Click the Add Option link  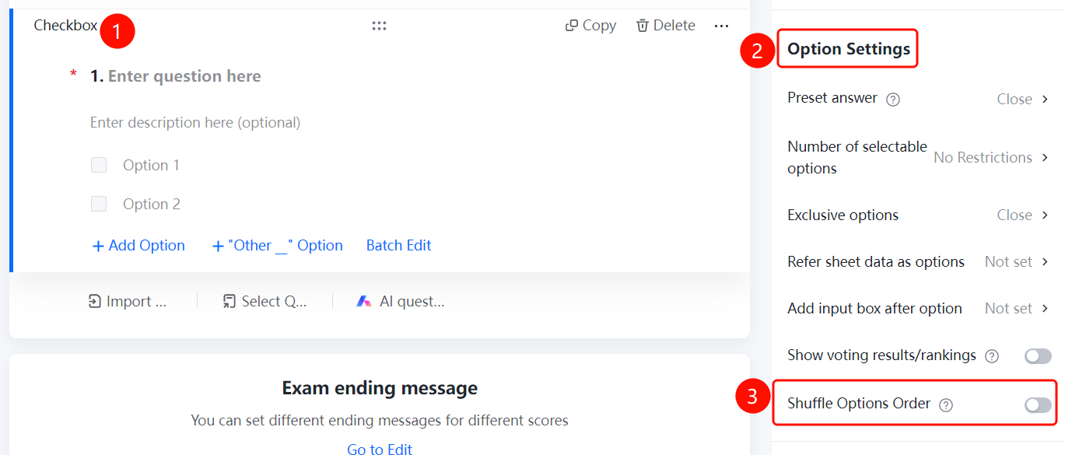(138, 246)
